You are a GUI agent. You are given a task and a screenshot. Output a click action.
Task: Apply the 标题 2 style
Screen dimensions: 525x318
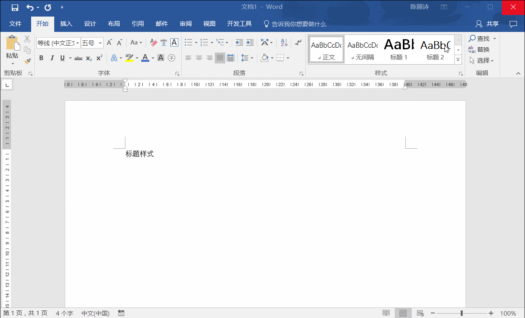435,49
